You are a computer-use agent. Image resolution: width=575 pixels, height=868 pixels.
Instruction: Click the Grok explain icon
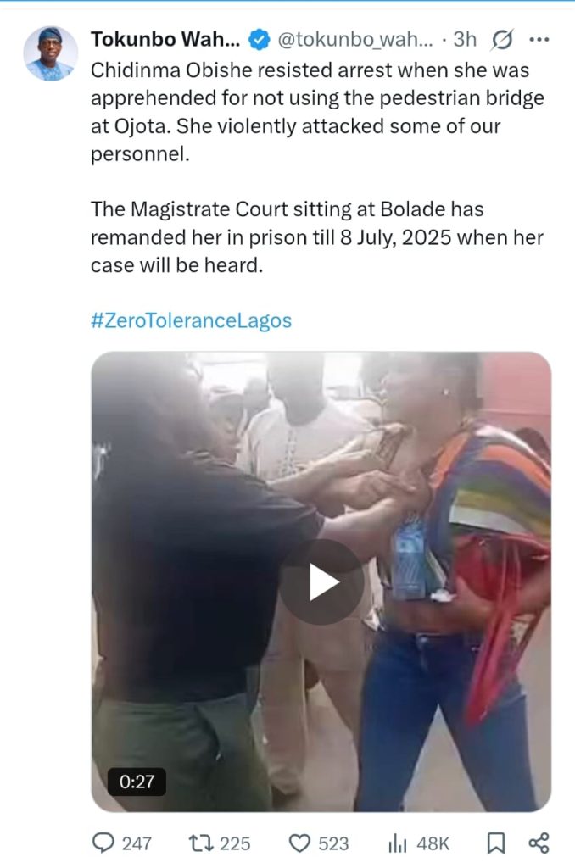point(502,40)
